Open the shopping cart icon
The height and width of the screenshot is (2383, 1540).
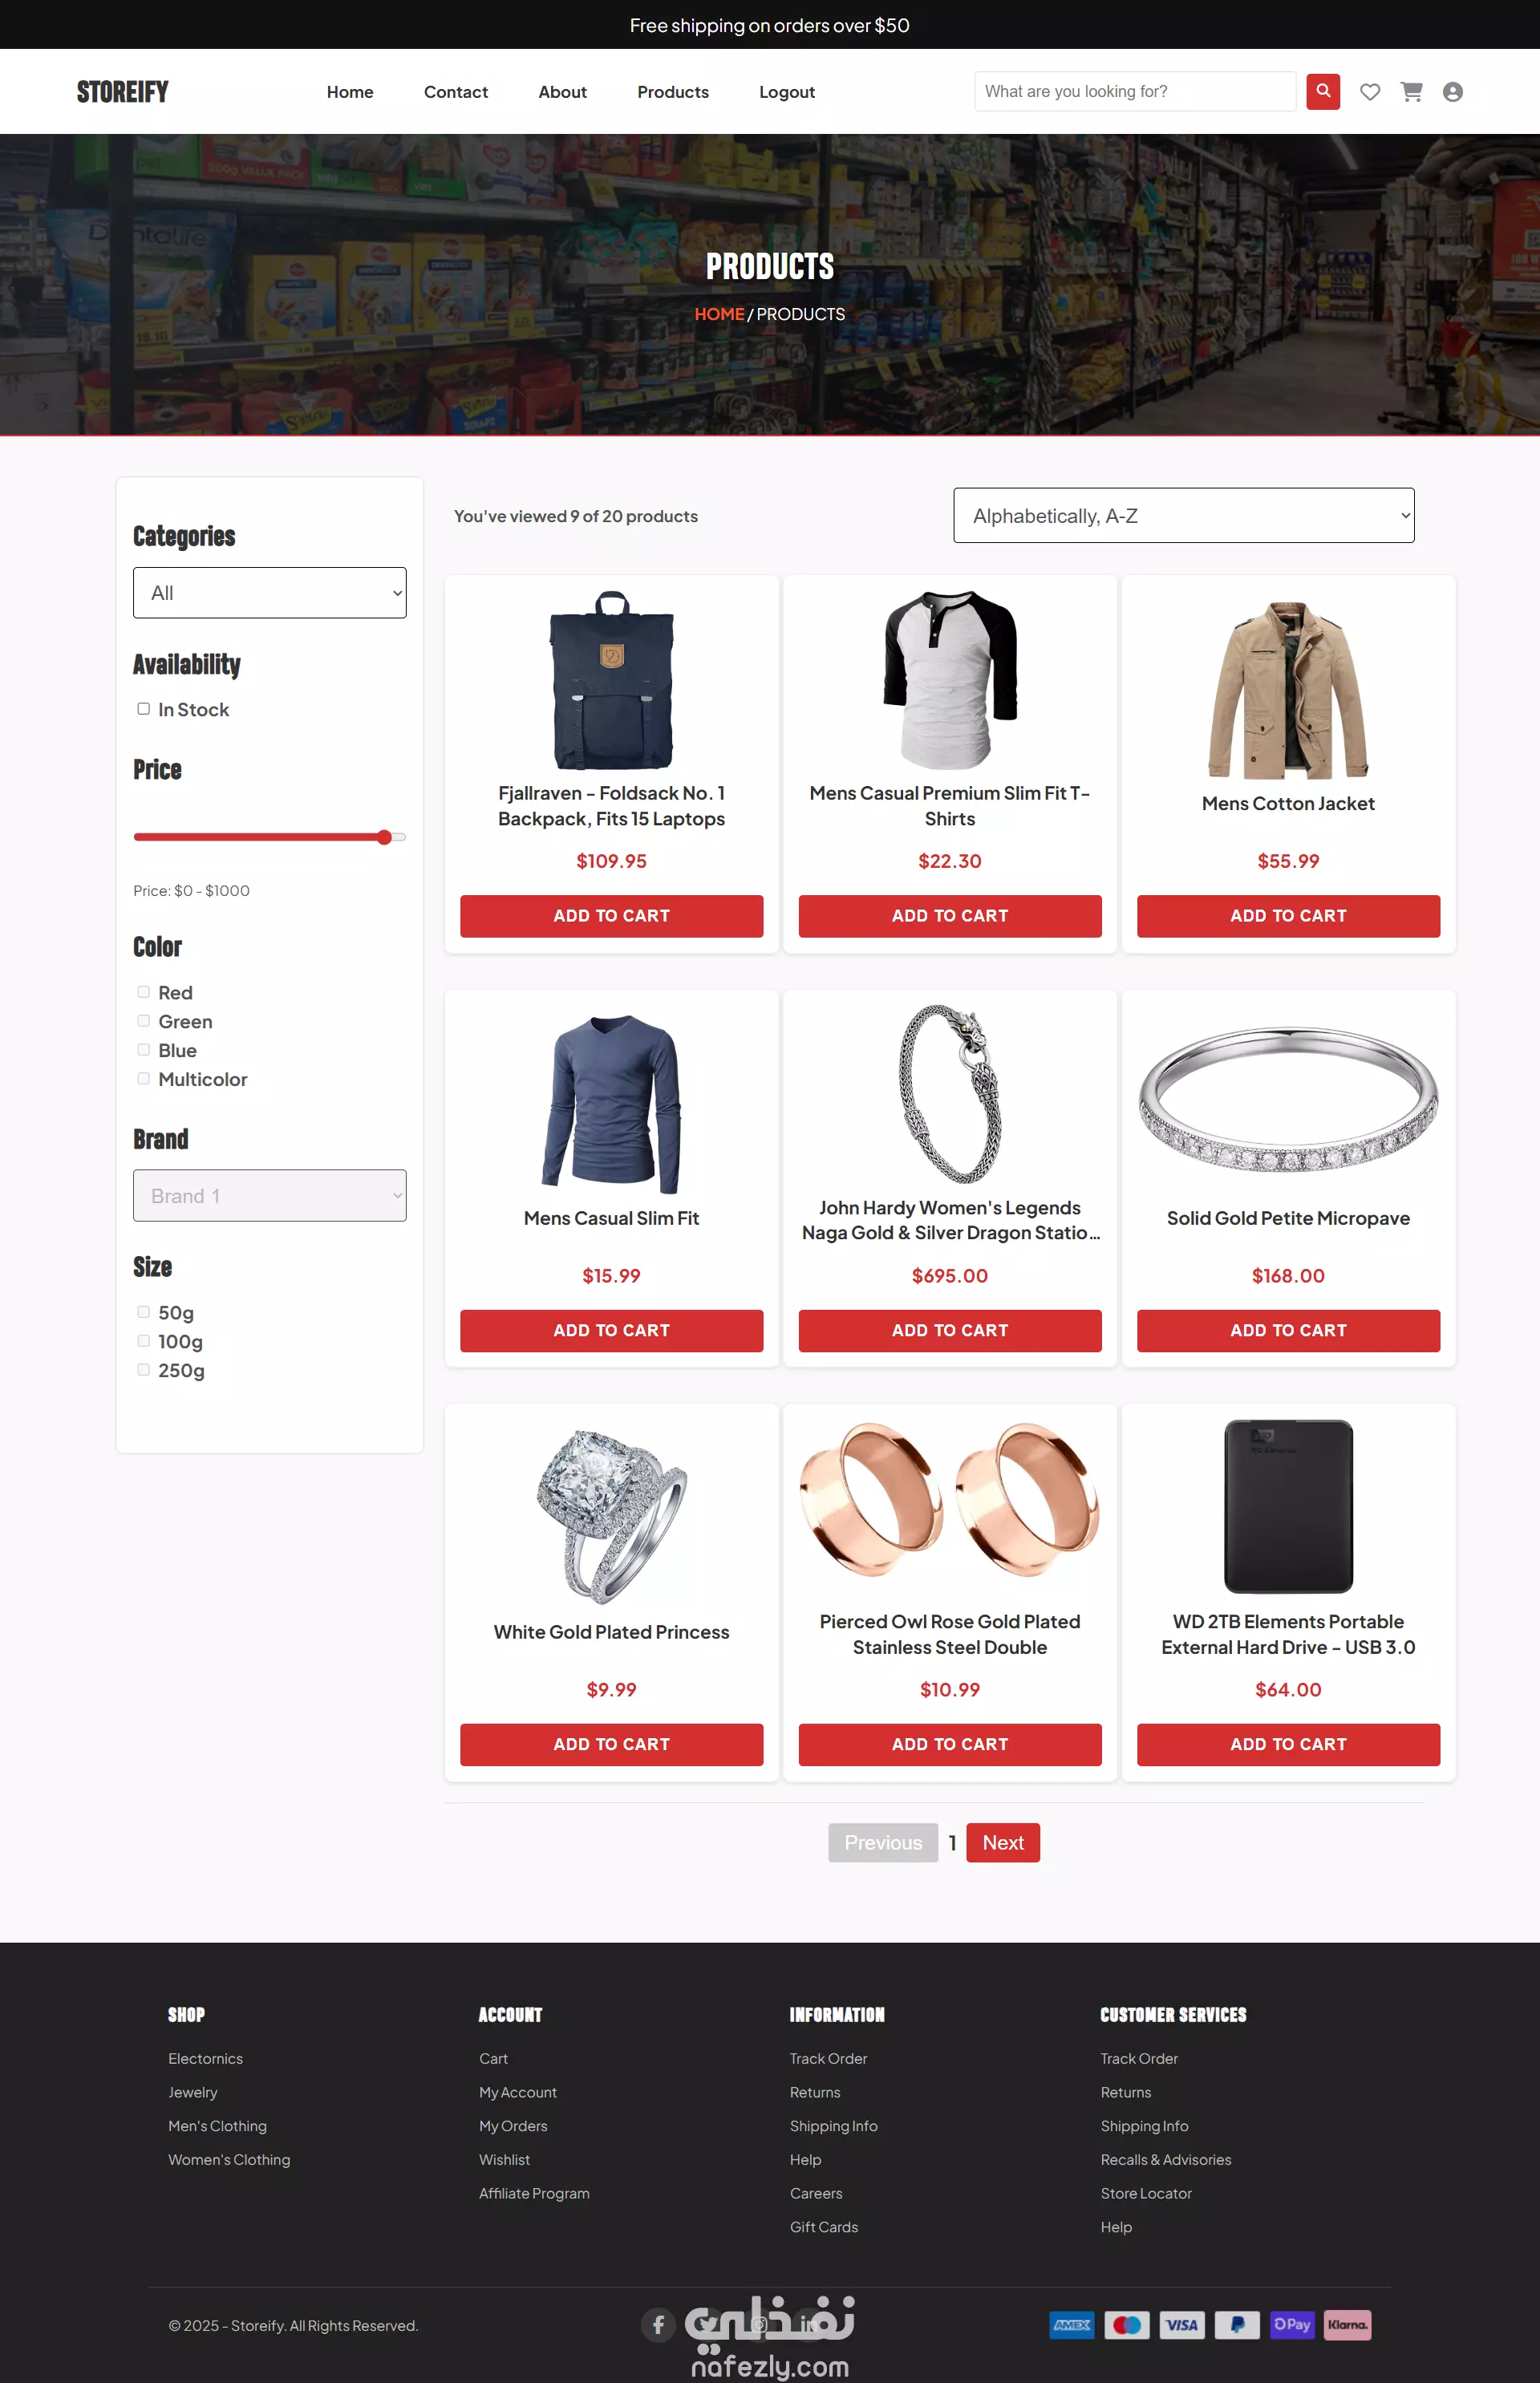pos(1411,92)
